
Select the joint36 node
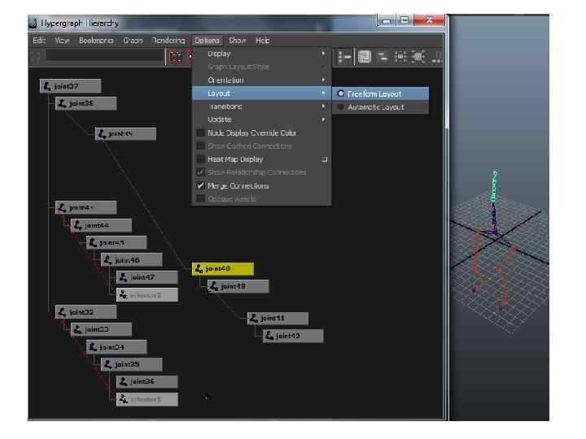[147, 381]
